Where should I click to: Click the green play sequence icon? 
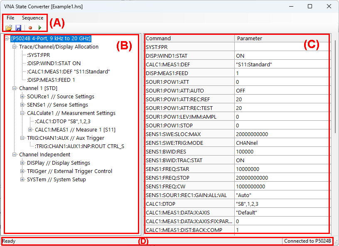pyautogui.click(x=40, y=28)
